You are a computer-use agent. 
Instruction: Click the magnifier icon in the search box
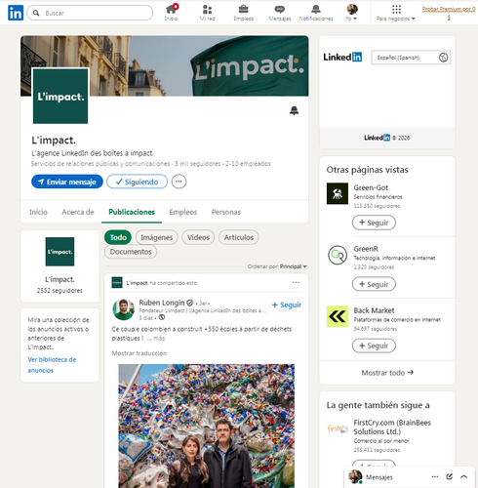(x=36, y=13)
